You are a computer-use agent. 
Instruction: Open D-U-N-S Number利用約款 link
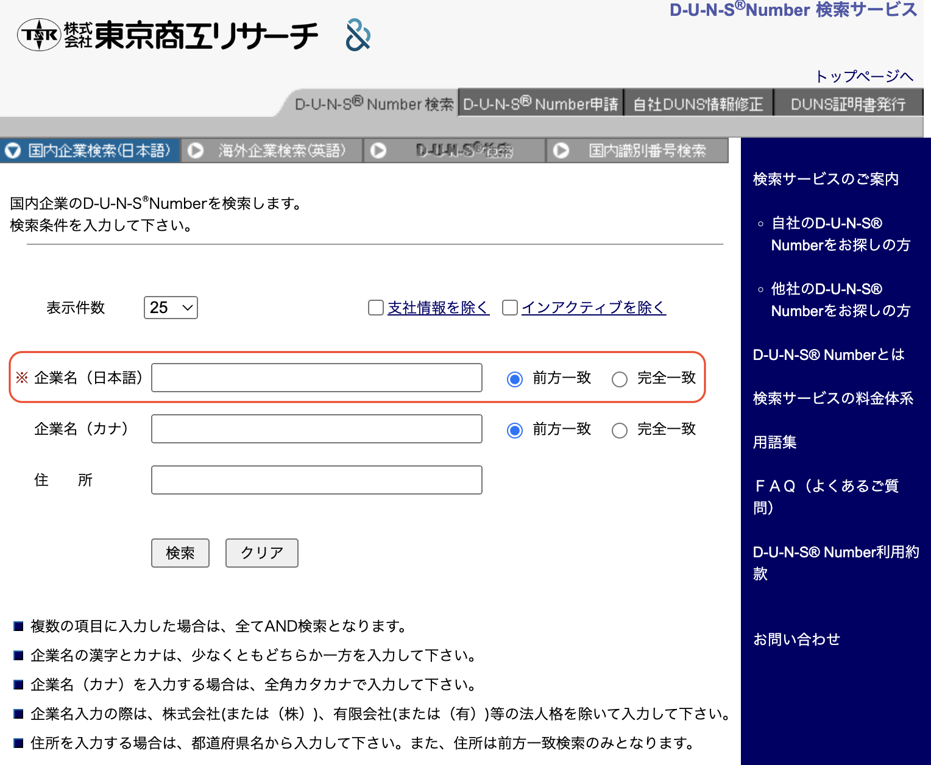tap(836, 562)
